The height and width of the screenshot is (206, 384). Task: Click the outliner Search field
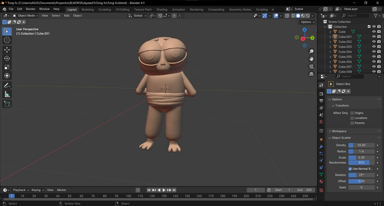(355, 16)
